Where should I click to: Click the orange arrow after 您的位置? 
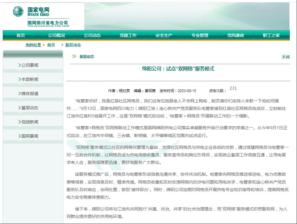point(44,45)
